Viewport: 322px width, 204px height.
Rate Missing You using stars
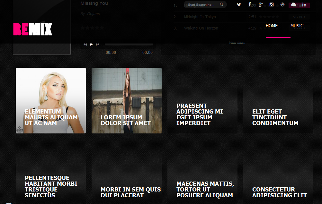pyautogui.click(x=92, y=28)
